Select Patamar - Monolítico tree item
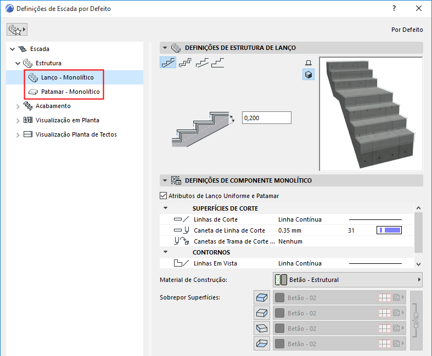 pos(70,92)
